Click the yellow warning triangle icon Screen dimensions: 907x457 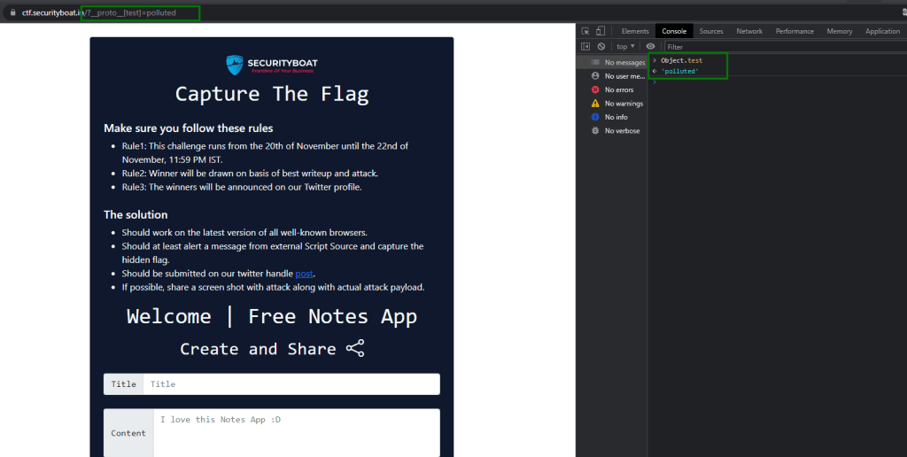594,103
